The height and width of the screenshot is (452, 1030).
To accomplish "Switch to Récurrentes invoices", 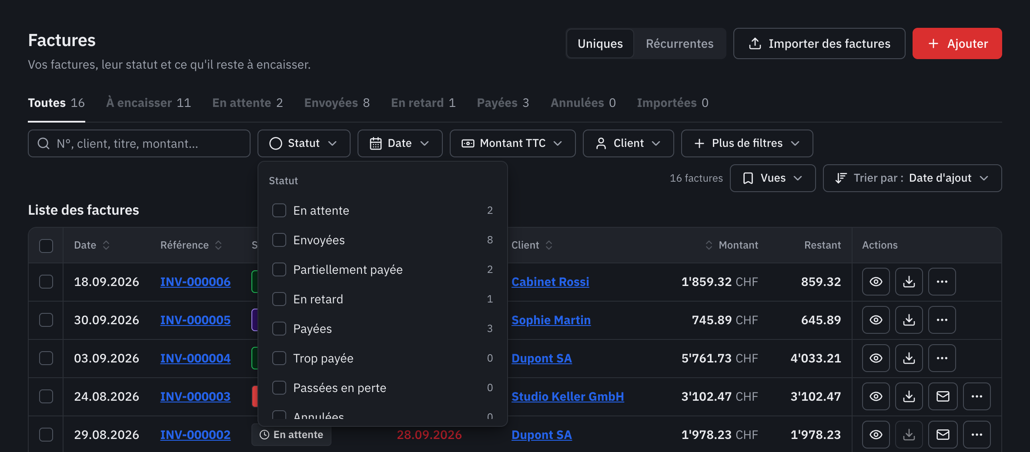I will (x=679, y=43).
